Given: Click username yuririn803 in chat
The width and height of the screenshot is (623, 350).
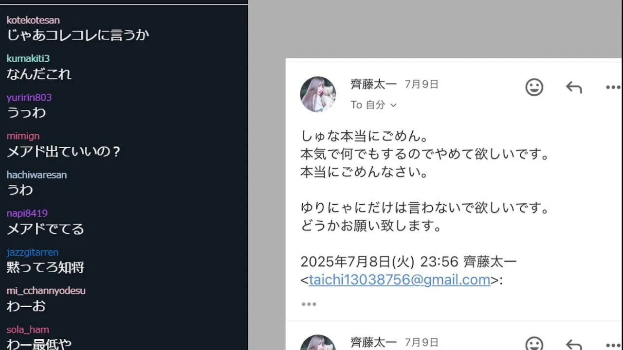Looking at the screenshot, I should [x=29, y=97].
